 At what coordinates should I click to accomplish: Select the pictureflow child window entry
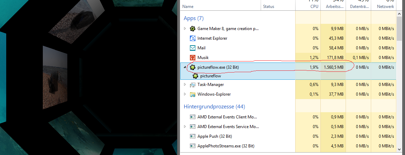[210, 76]
